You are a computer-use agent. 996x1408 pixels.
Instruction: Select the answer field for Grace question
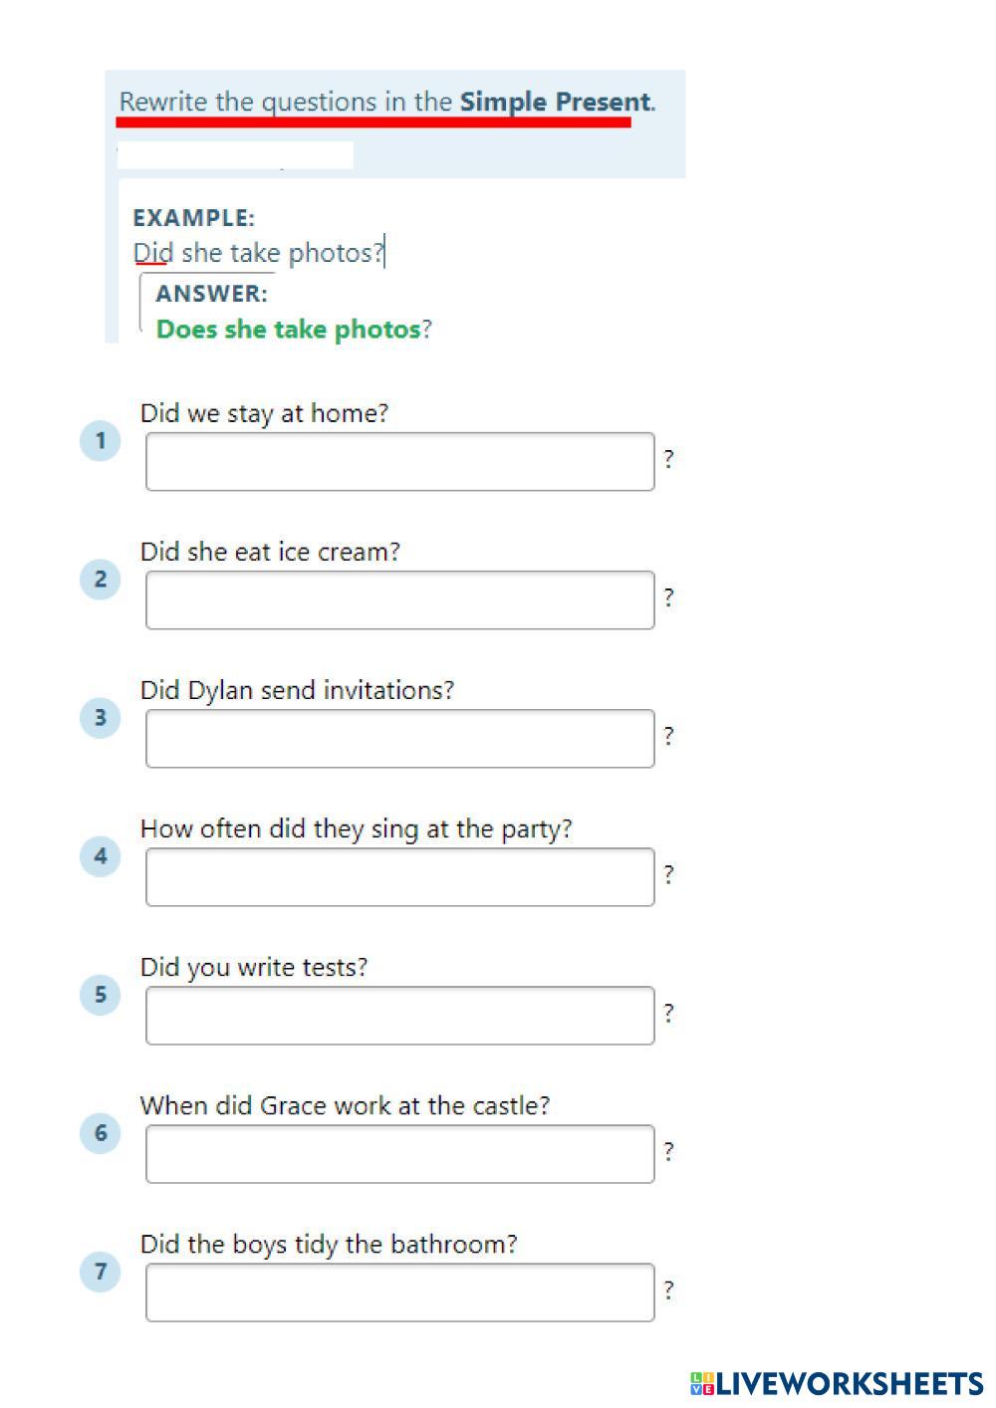tap(399, 1154)
